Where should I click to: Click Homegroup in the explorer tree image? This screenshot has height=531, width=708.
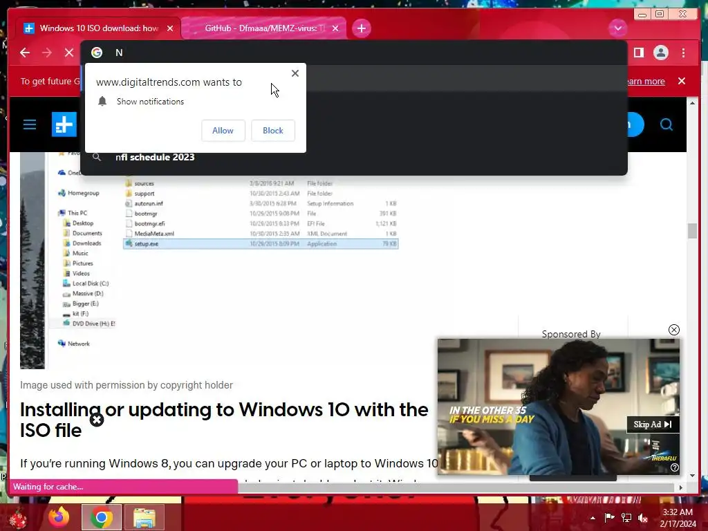point(83,193)
